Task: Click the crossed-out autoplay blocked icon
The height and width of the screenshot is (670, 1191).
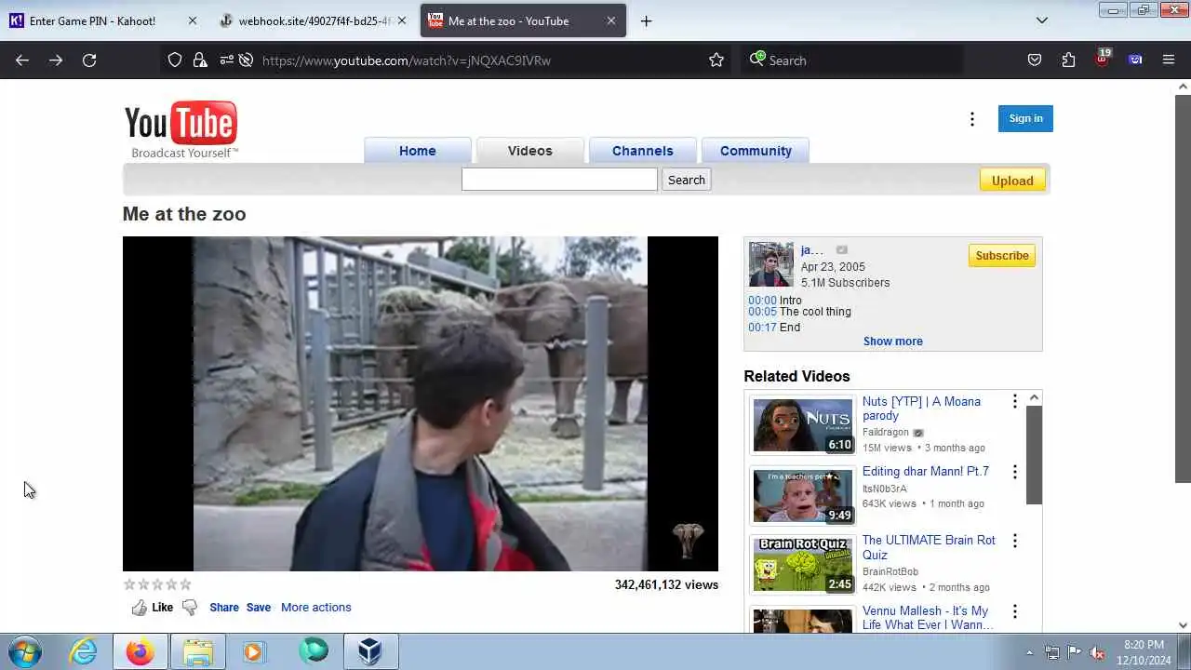Action: pyautogui.click(x=246, y=60)
